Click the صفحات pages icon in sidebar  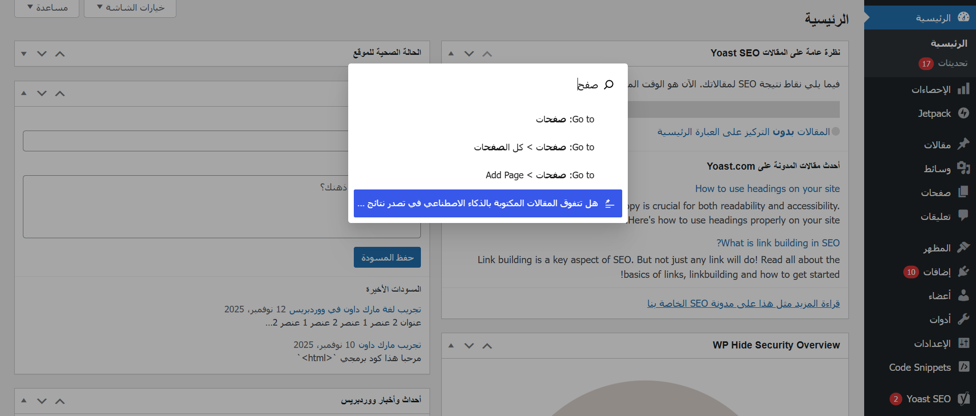tap(963, 192)
